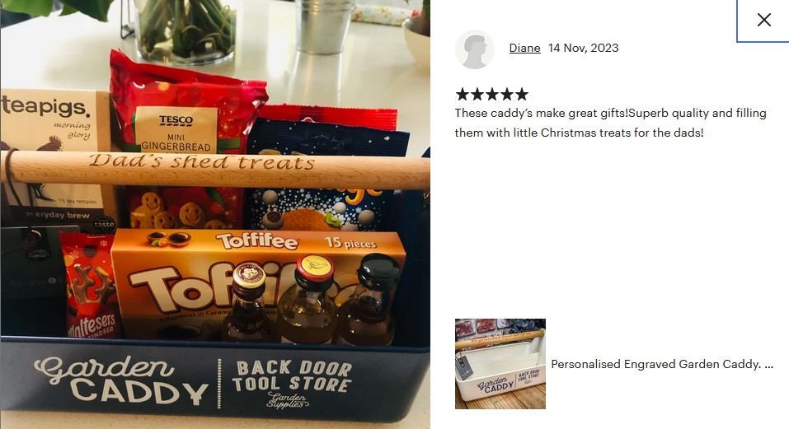Close the review photo overlay
789x429 pixels.
tap(763, 20)
